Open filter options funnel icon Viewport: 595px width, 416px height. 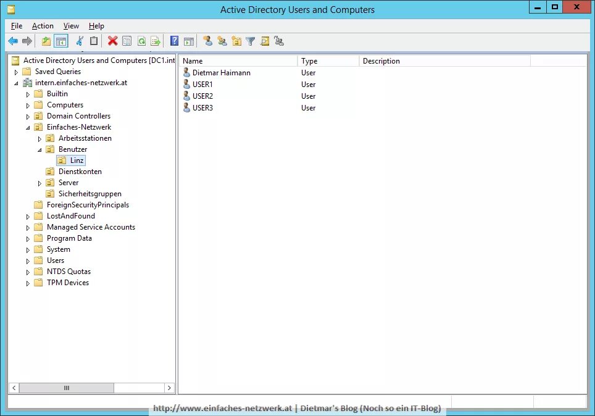[x=251, y=41]
